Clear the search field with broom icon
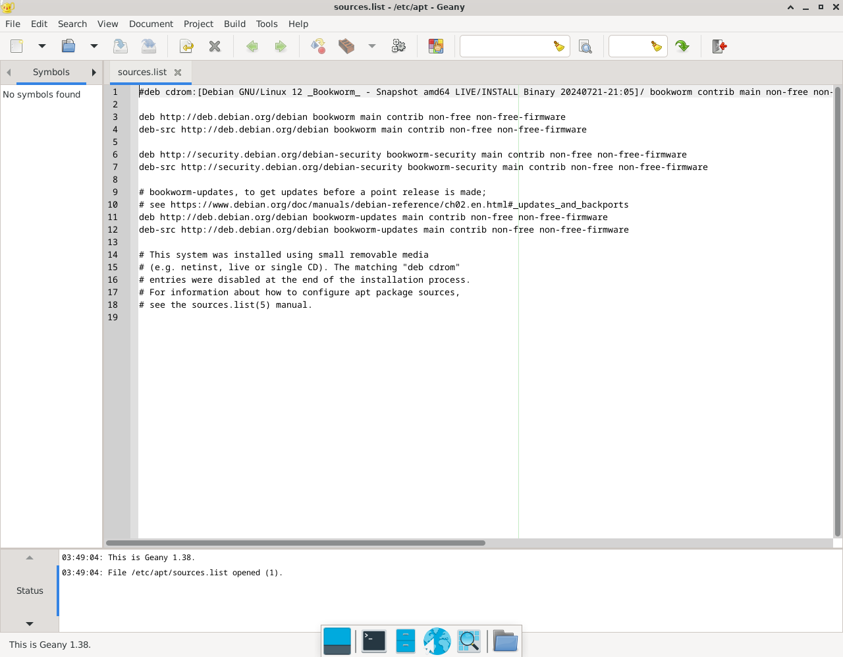Screen dimensions: 843x657 click(559, 46)
